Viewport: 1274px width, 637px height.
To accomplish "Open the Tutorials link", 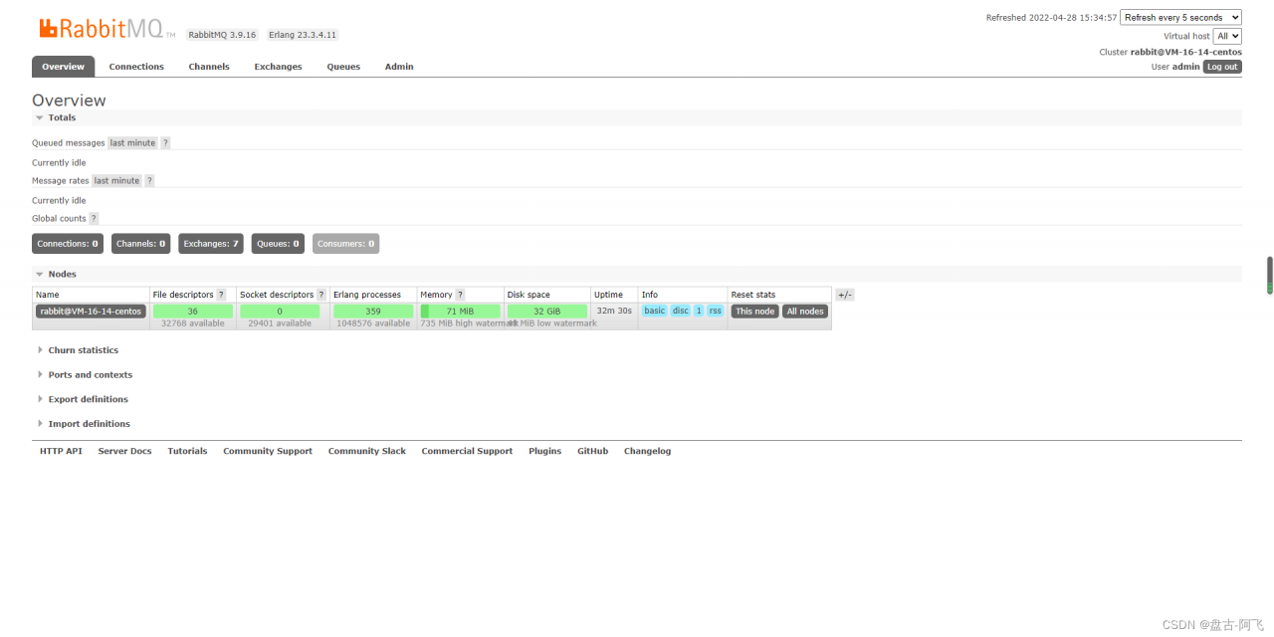I will tap(187, 451).
